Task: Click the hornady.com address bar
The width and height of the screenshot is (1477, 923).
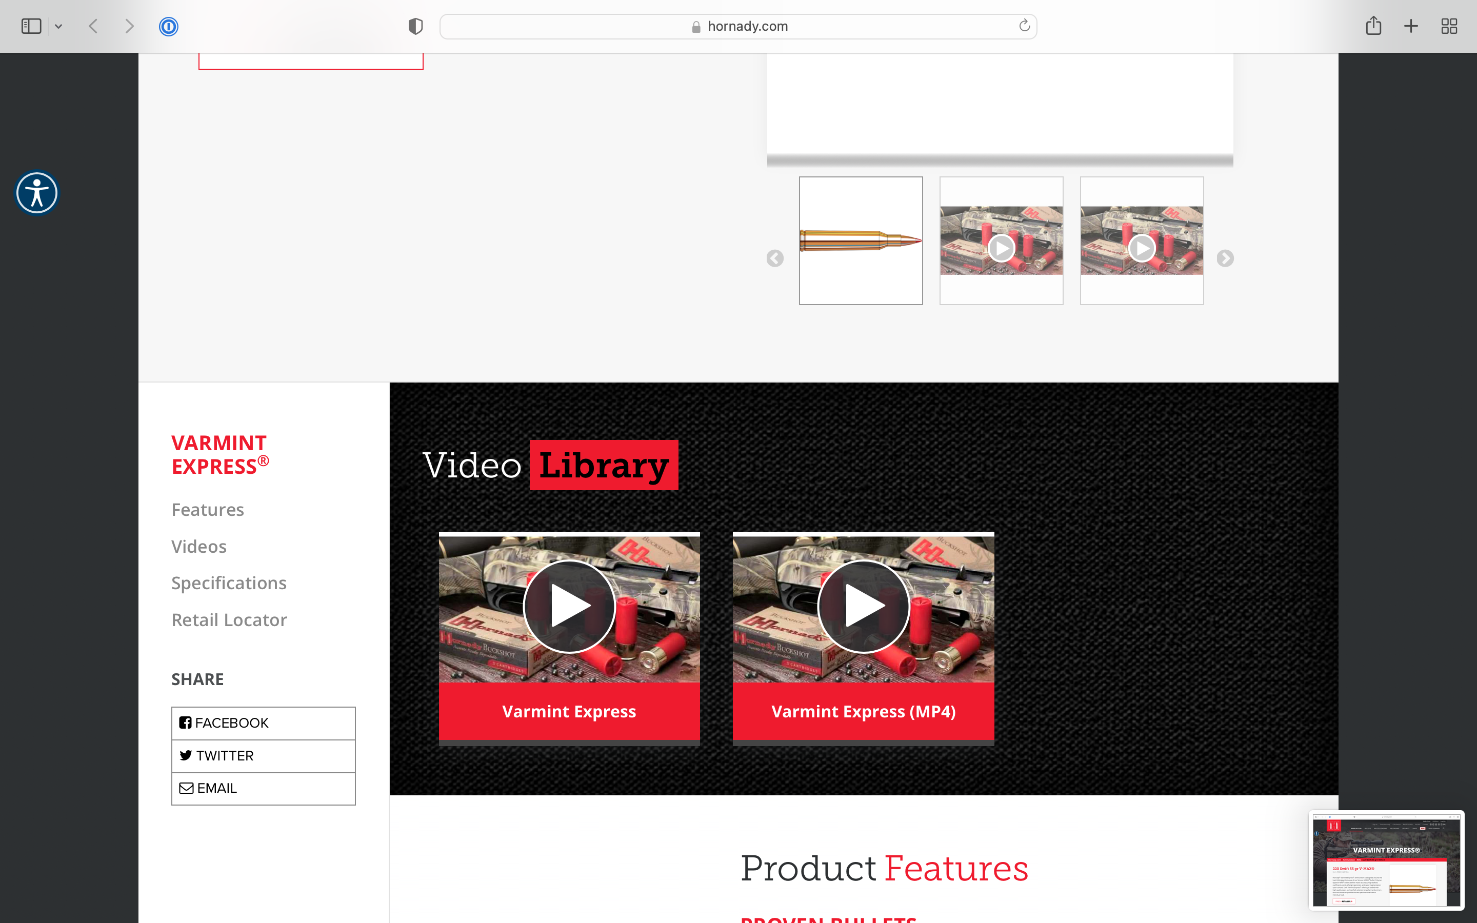Action: point(738,26)
